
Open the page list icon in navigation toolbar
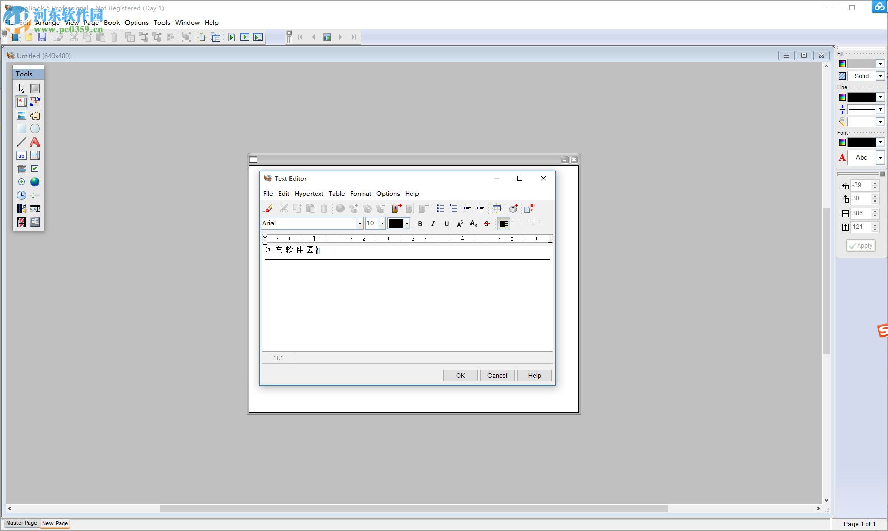tap(327, 37)
